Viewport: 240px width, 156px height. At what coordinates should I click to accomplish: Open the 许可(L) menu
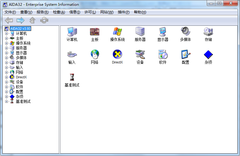click(90, 12)
